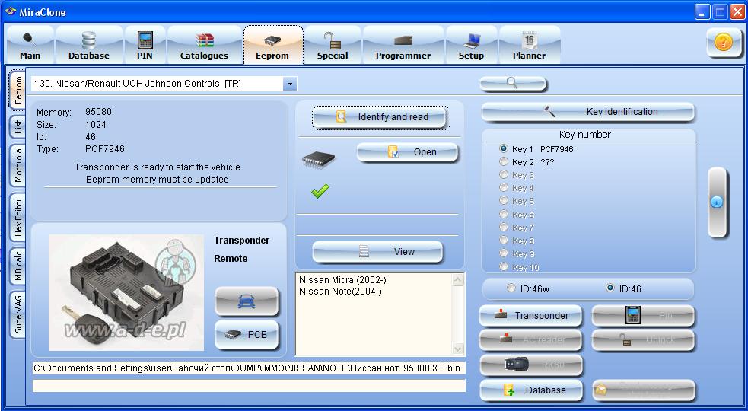Select the Key 5 radio button

pos(503,200)
